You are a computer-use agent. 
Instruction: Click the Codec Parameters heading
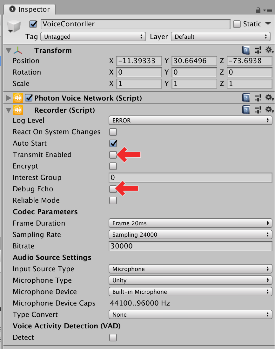(45, 212)
